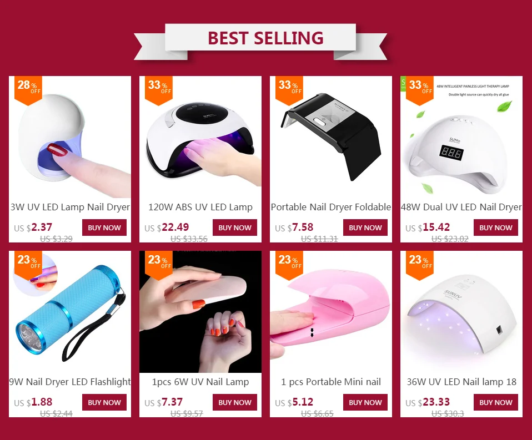Click the 28% OFF badge on the 3W lamp
The height and width of the screenshot is (440, 532).
[28, 88]
